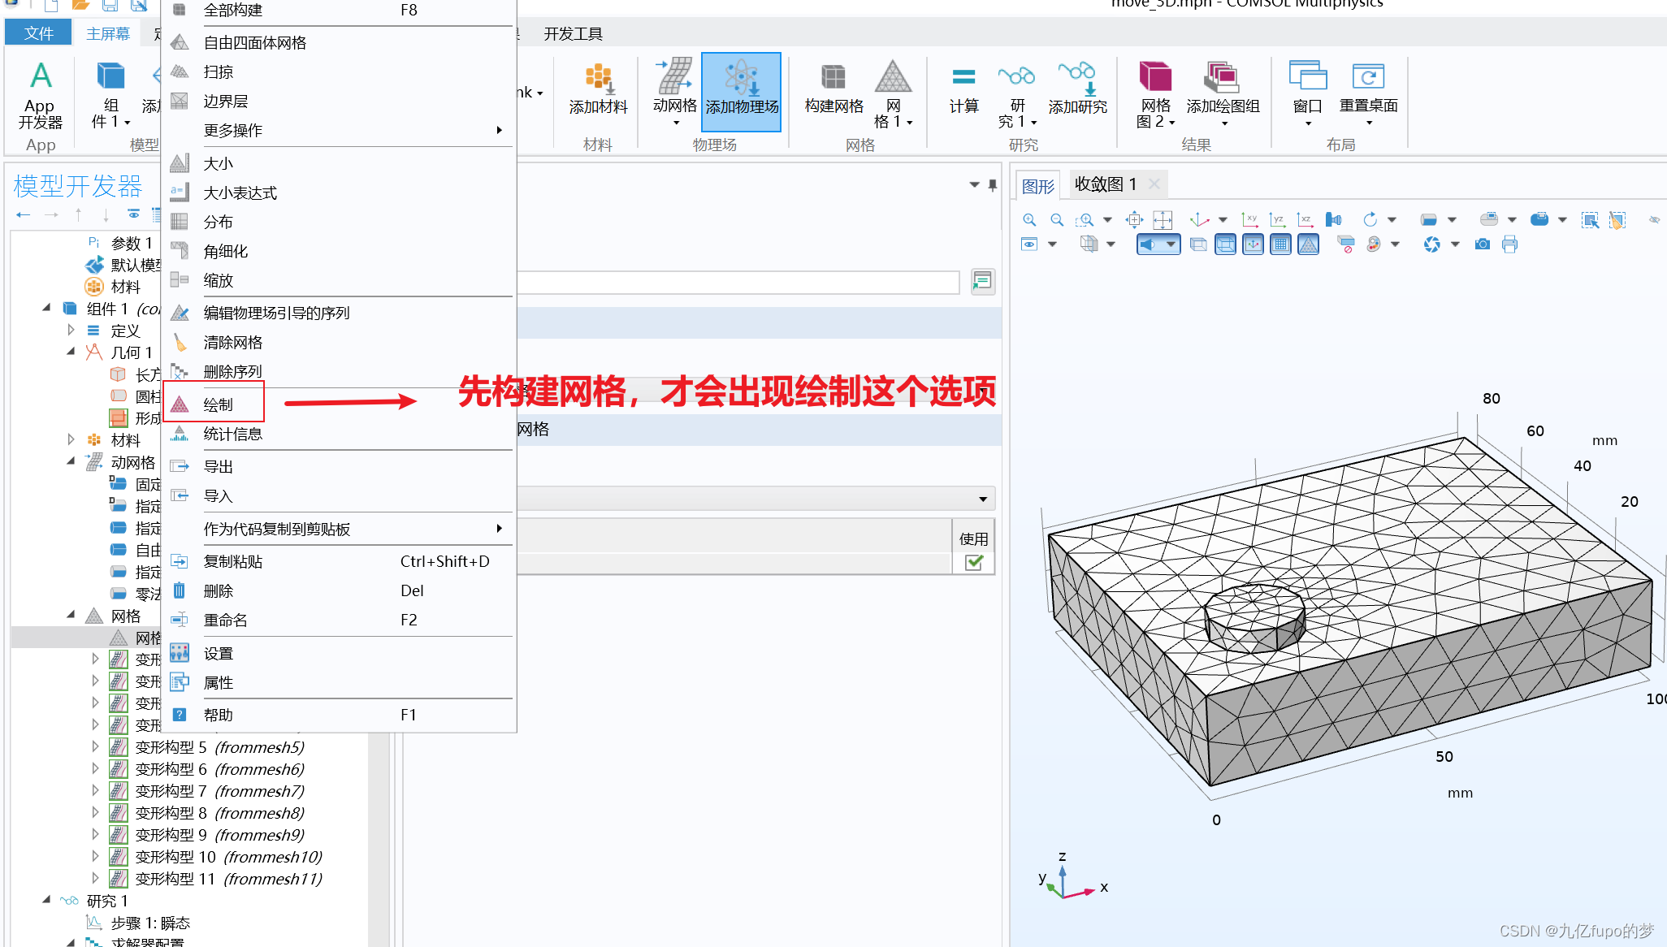Toggle transparency in the graphics toolbar
Image resolution: width=1667 pixels, height=947 pixels.
coord(1198,244)
